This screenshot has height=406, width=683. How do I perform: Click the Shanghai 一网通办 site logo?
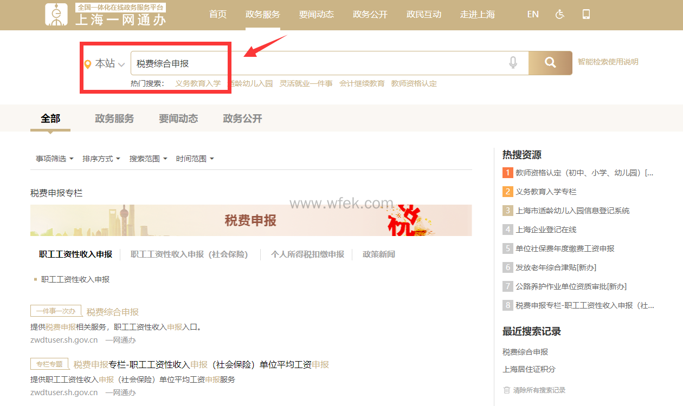[106, 15]
